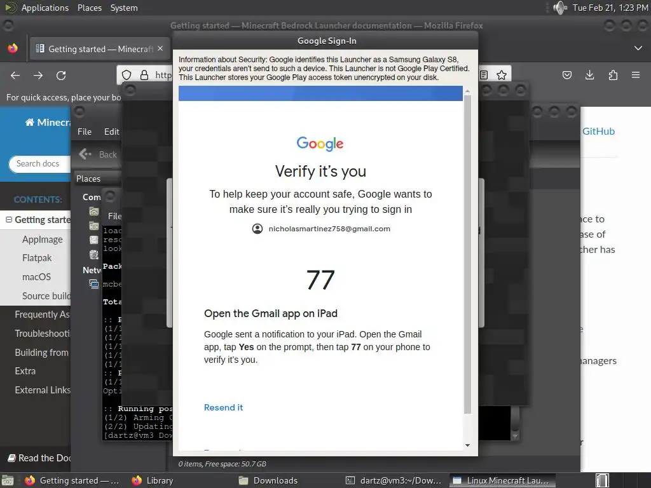Switch to Linux Minecraft Launcher taskbar entry
This screenshot has height=488, width=651.
502,480
